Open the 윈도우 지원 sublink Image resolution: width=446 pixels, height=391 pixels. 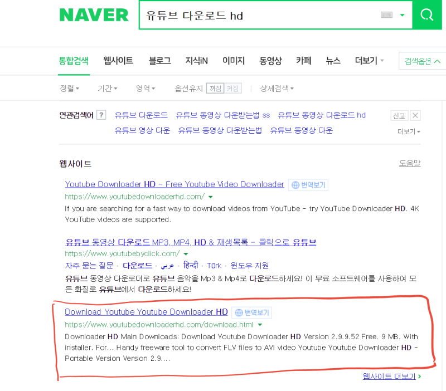[x=249, y=266]
